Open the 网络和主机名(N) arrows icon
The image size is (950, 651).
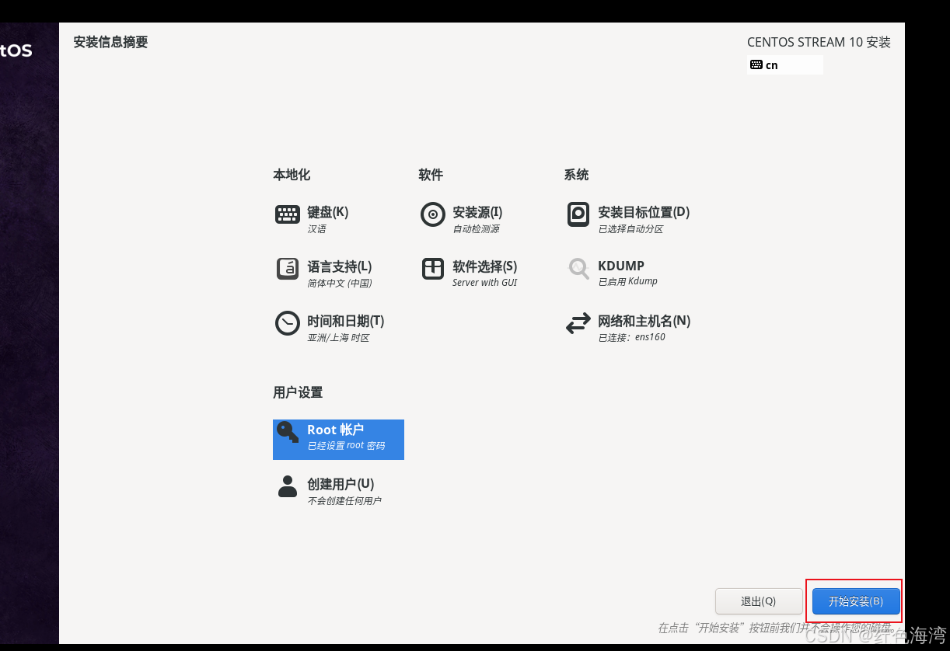[x=578, y=324]
